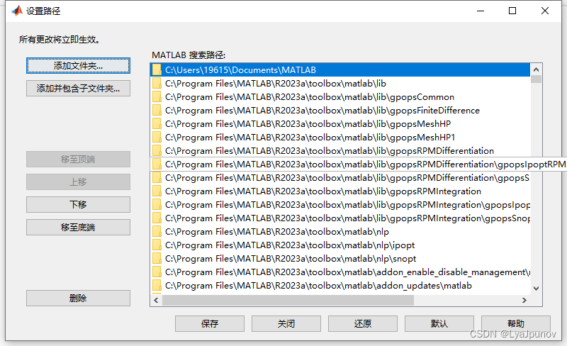Select the addon_updates\matlab path row
567x346 pixels.
pyautogui.click(x=340, y=286)
